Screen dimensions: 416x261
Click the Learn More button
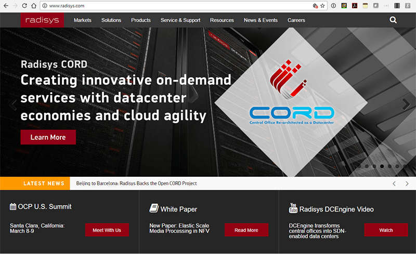point(48,137)
